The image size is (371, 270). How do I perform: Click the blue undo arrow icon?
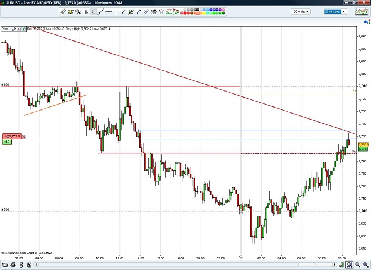click(x=367, y=22)
